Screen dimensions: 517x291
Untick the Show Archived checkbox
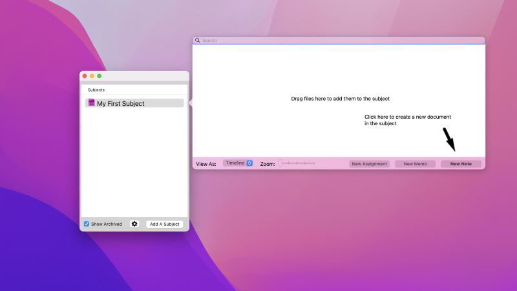click(87, 224)
